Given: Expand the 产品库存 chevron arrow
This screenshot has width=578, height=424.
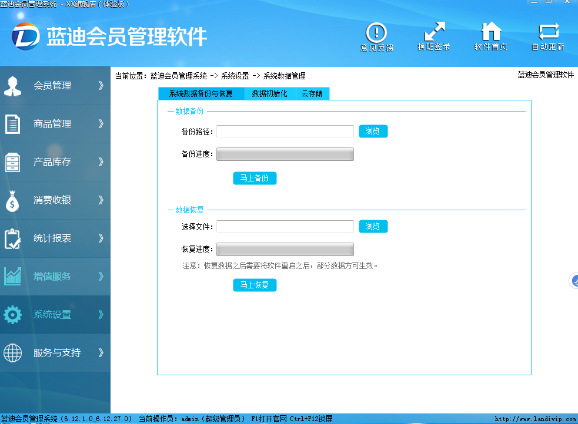Looking at the screenshot, I should coord(101,162).
